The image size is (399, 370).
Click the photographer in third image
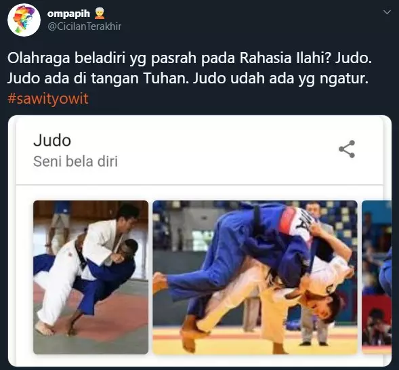(377, 327)
